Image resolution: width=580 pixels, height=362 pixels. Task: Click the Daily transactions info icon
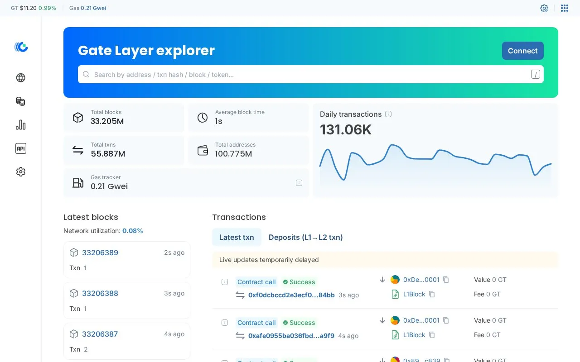(388, 114)
